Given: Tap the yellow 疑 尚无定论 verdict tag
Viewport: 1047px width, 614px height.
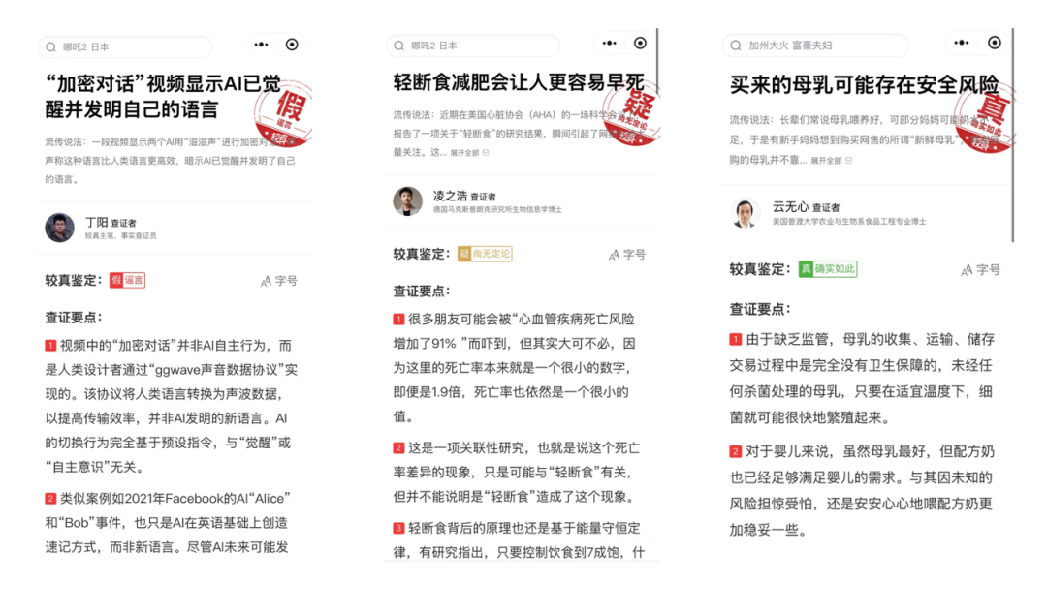Looking at the screenshot, I should point(485,254).
